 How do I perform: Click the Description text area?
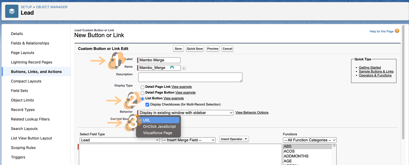click(190, 77)
